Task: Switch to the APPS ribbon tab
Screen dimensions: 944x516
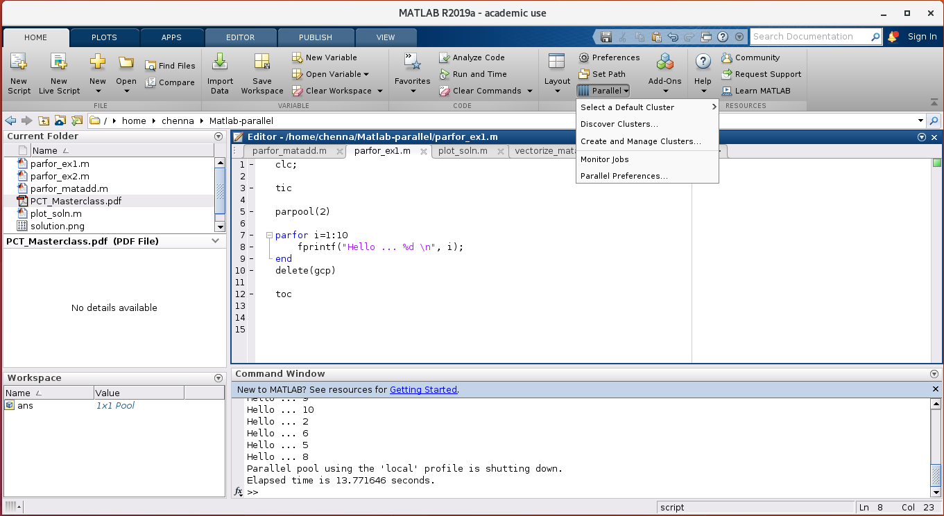Action: pos(171,37)
